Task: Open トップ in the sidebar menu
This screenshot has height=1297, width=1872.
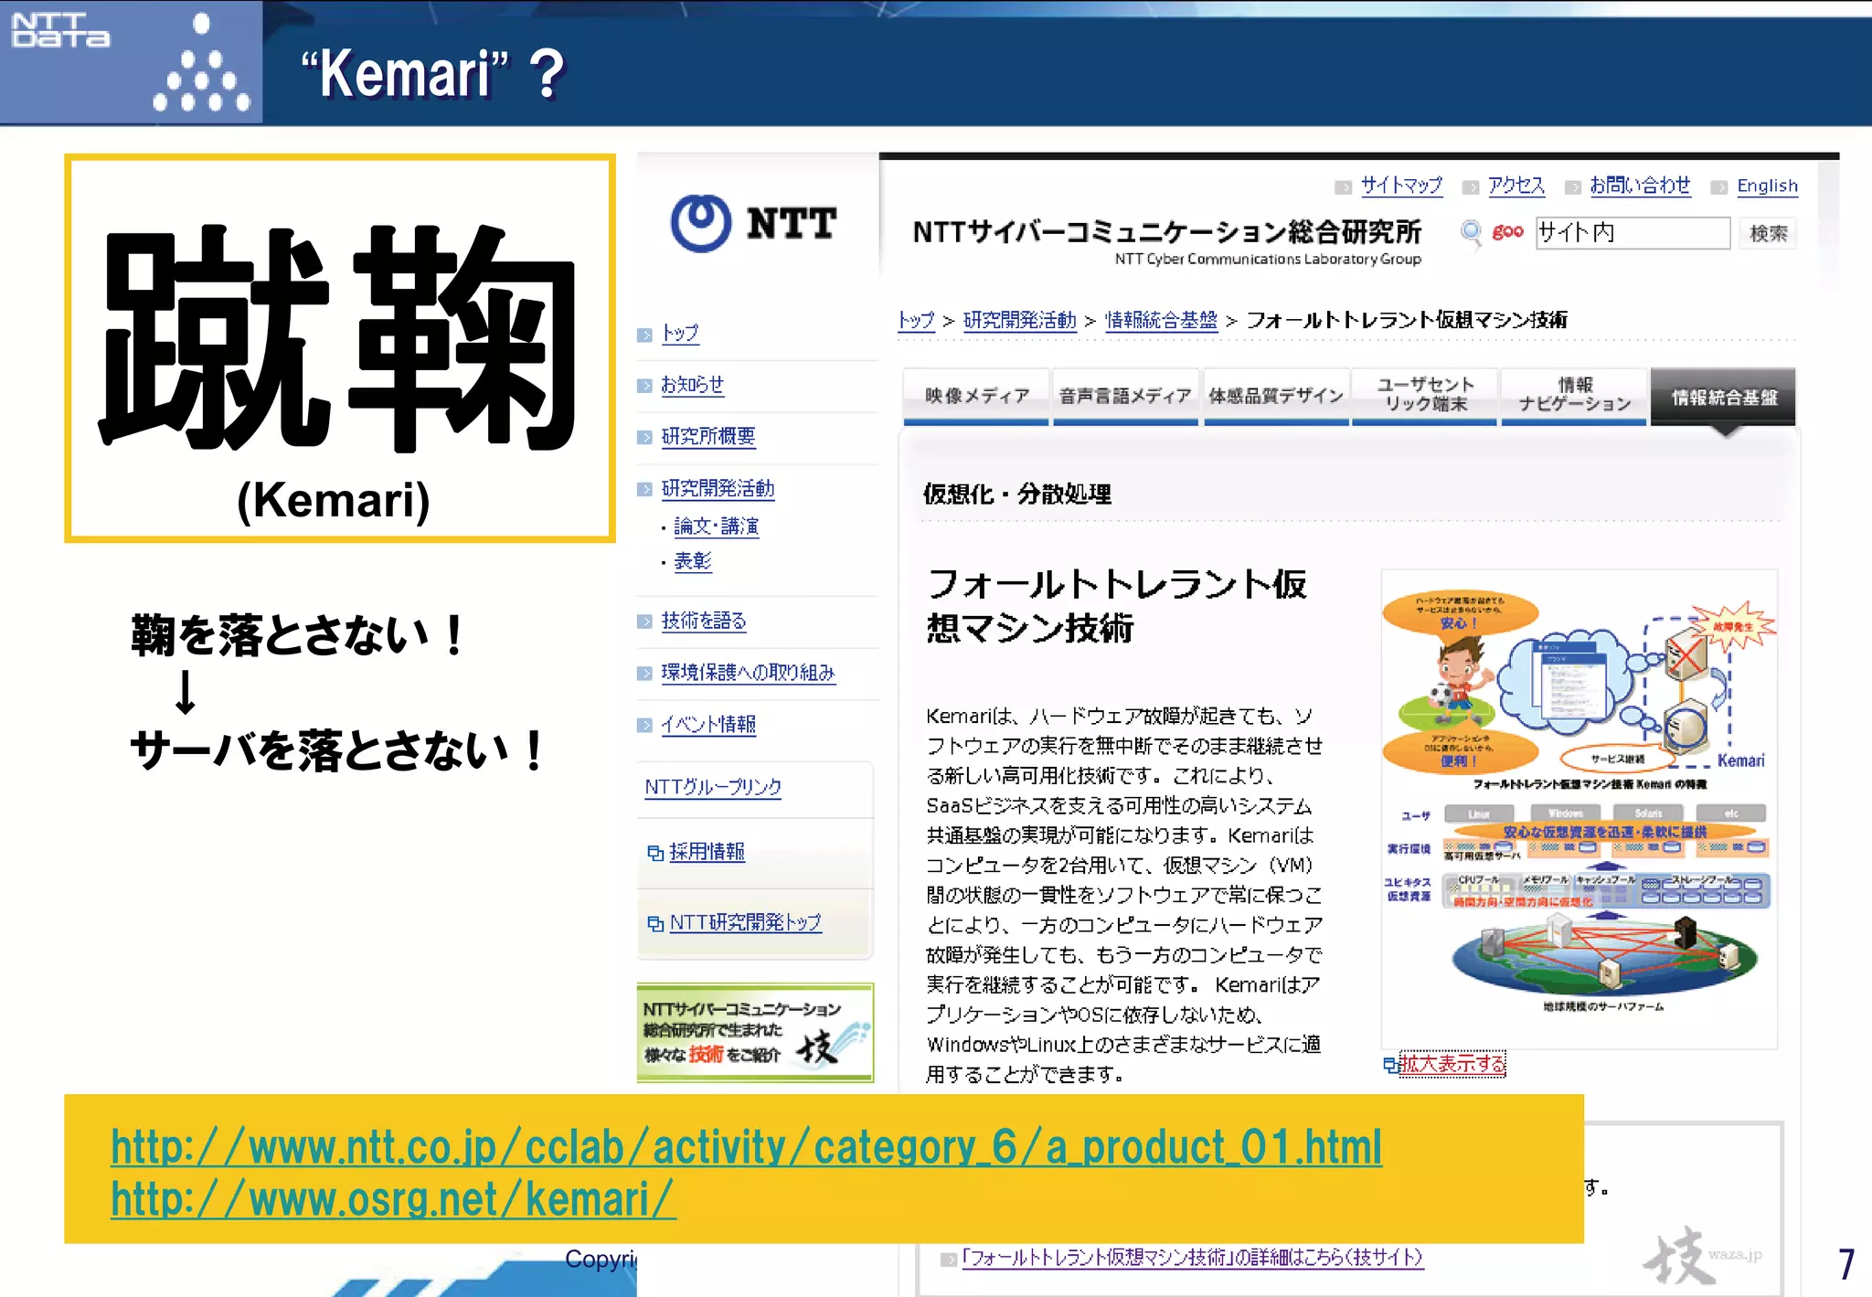Action: 680,334
